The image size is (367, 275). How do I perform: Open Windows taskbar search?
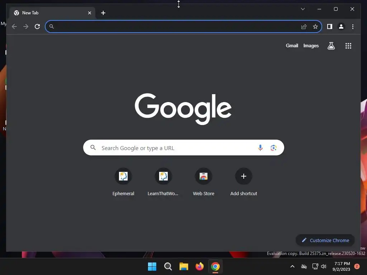pyautogui.click(x=168, y=266)
